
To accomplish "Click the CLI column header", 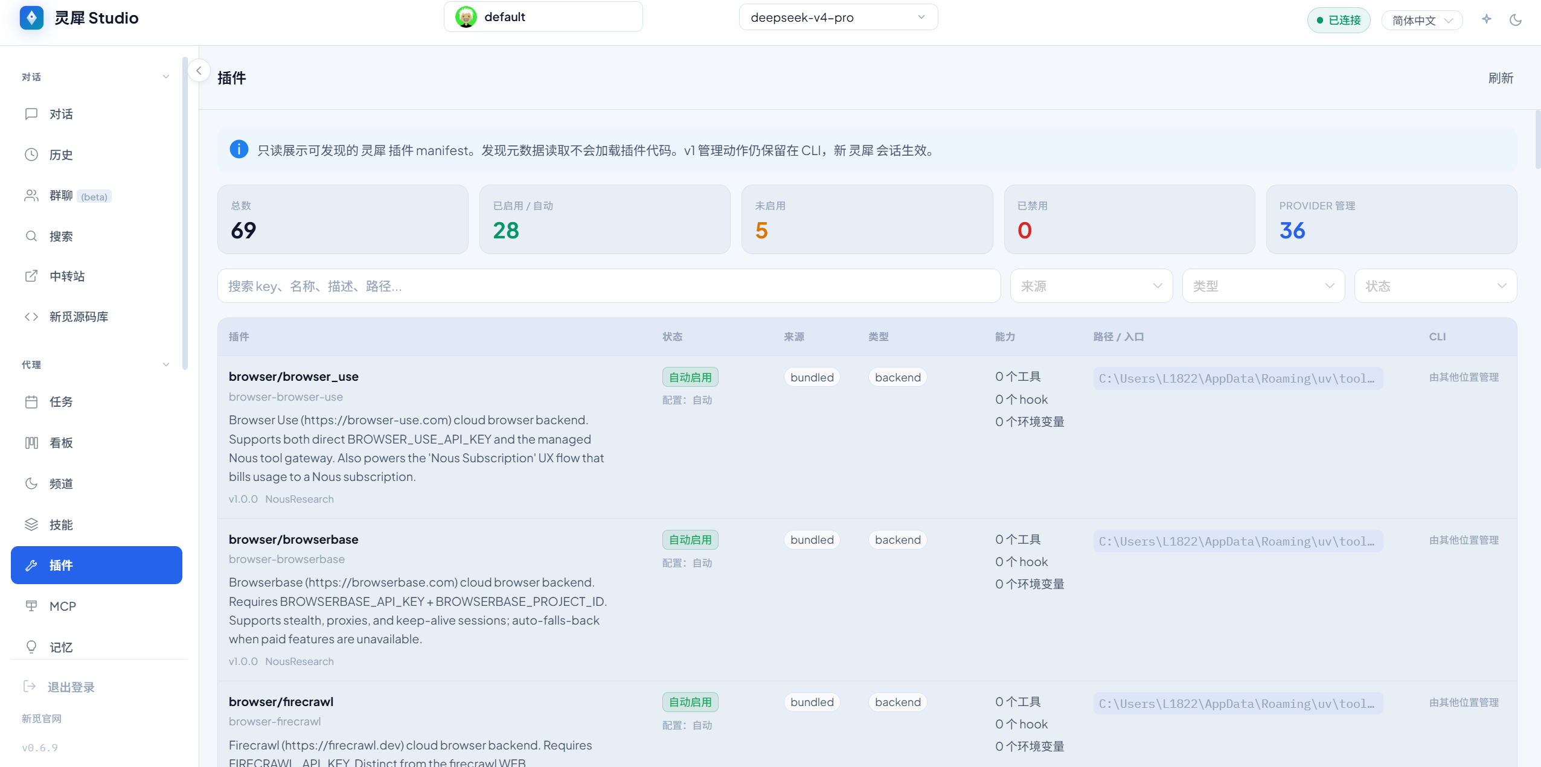I will click(x=1437, y=337).
